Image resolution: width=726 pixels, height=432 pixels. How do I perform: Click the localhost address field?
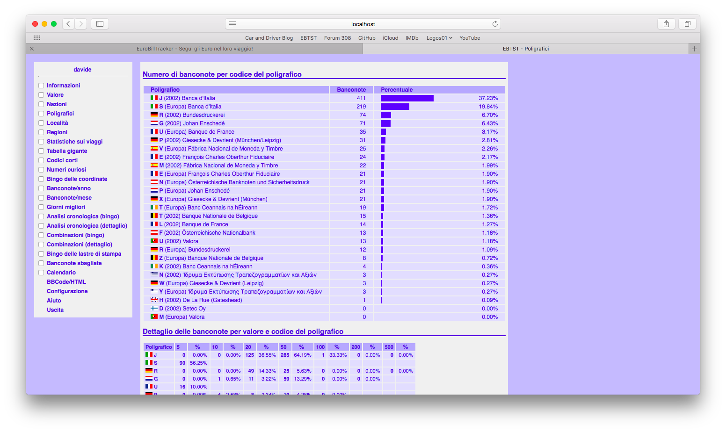coord(363,24)
